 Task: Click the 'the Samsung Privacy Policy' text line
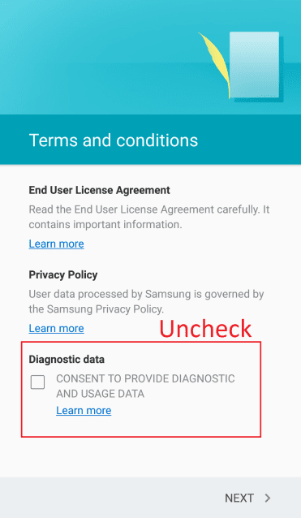coord(97,309)
